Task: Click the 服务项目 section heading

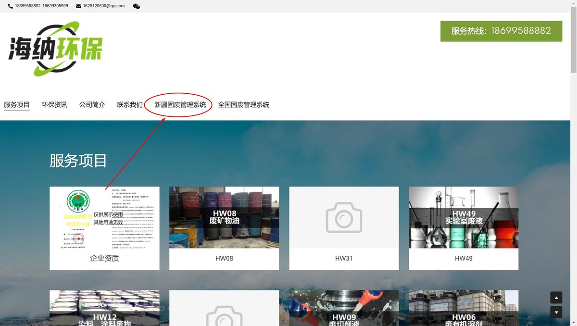Action: (x=78, y=161)
